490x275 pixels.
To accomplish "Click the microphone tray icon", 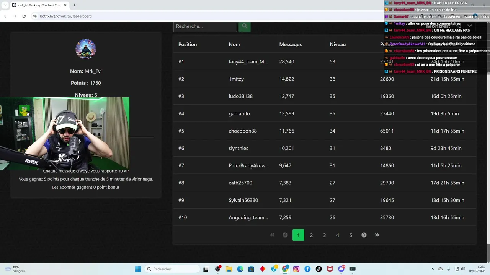I will [x=448, y=269].
